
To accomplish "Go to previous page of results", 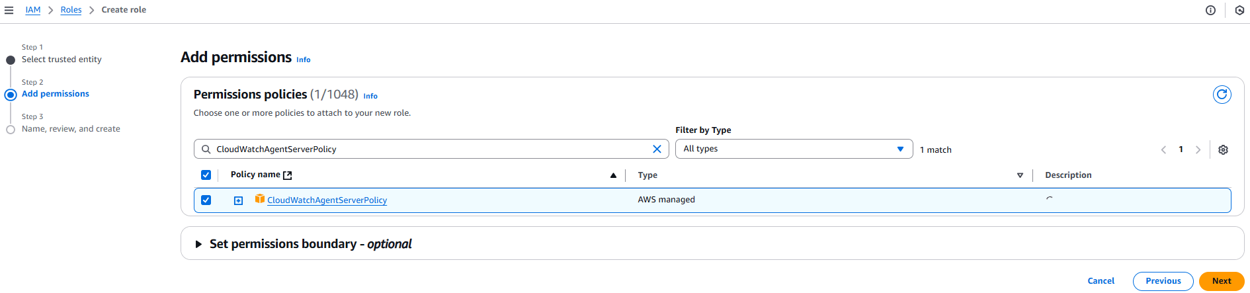I will pos(1163,149).
